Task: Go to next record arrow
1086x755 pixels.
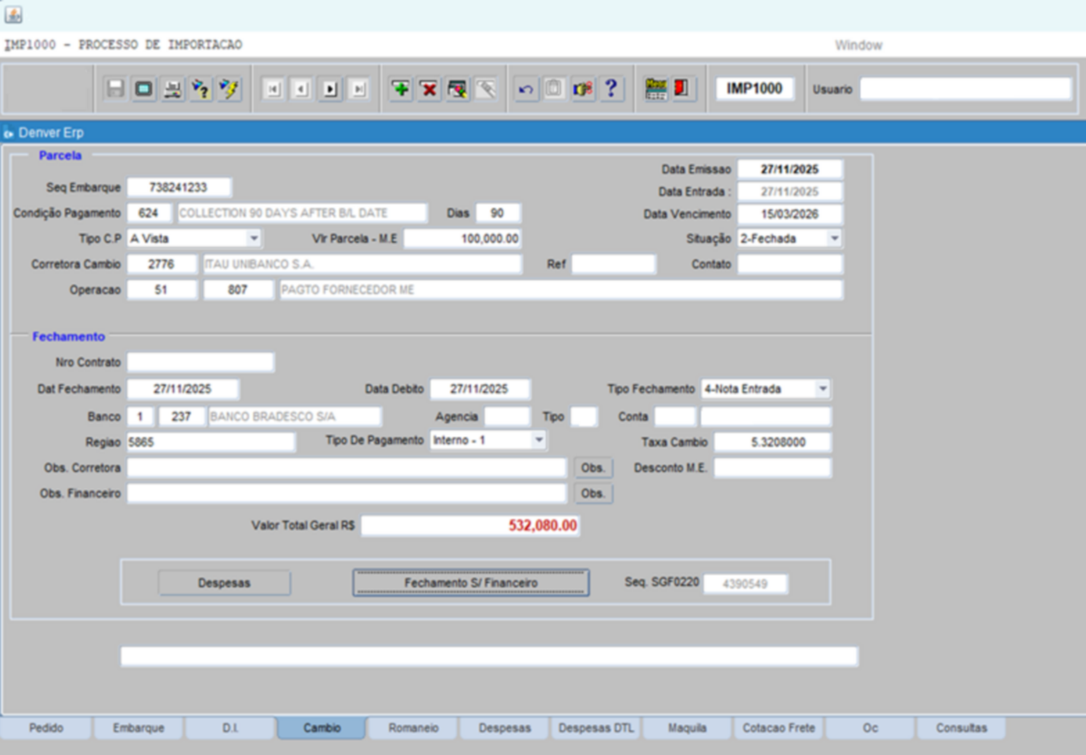Action: pyautogui.click(x=330, y=89)
